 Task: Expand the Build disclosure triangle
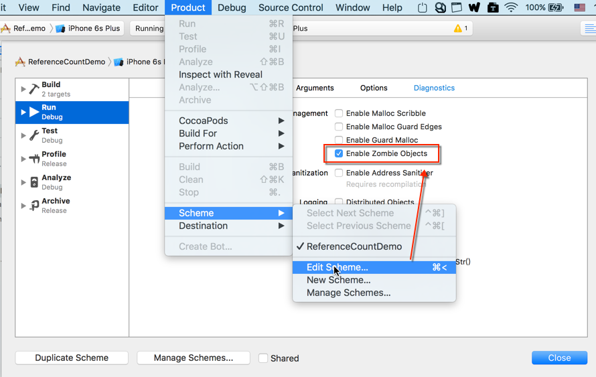pyautogui.click(x=23, y=89)
